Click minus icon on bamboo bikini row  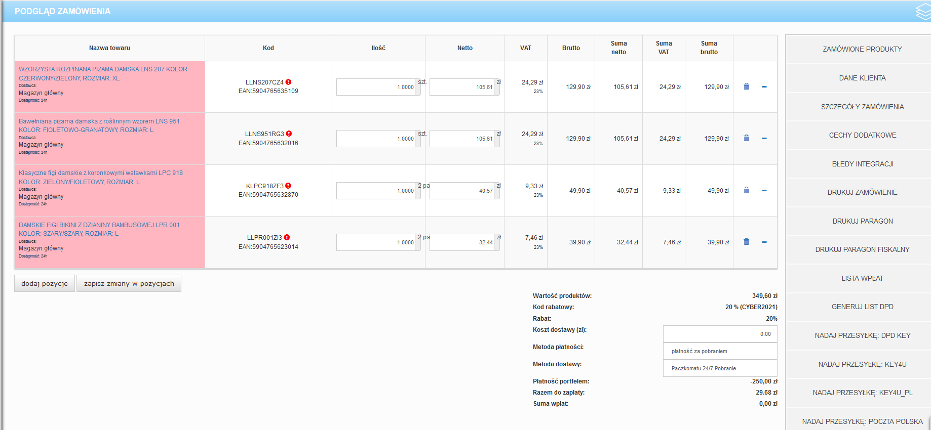(x=764, y=242)
